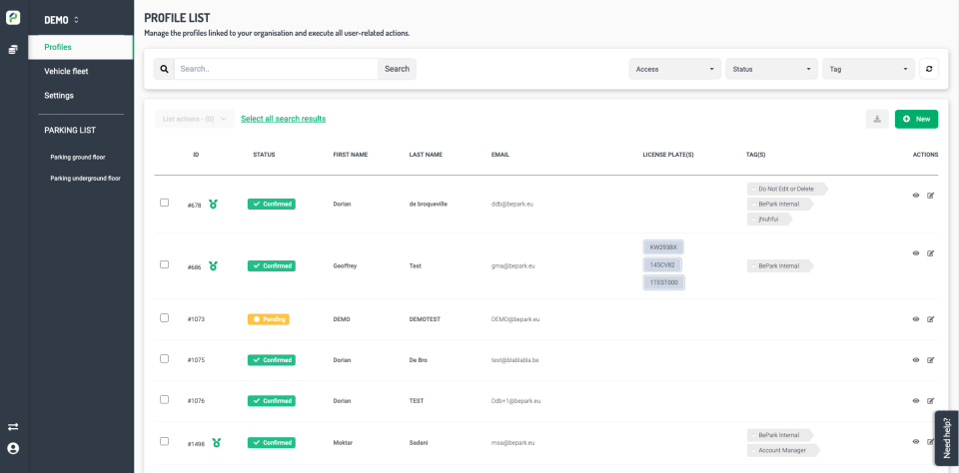Click the Do Not Edit or Delete tag
Viewport: 959px width, 473px height.
787,189
